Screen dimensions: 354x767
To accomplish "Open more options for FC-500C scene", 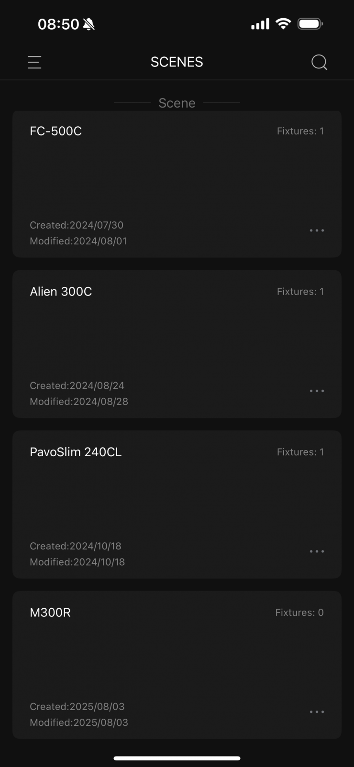I will 317,230.
